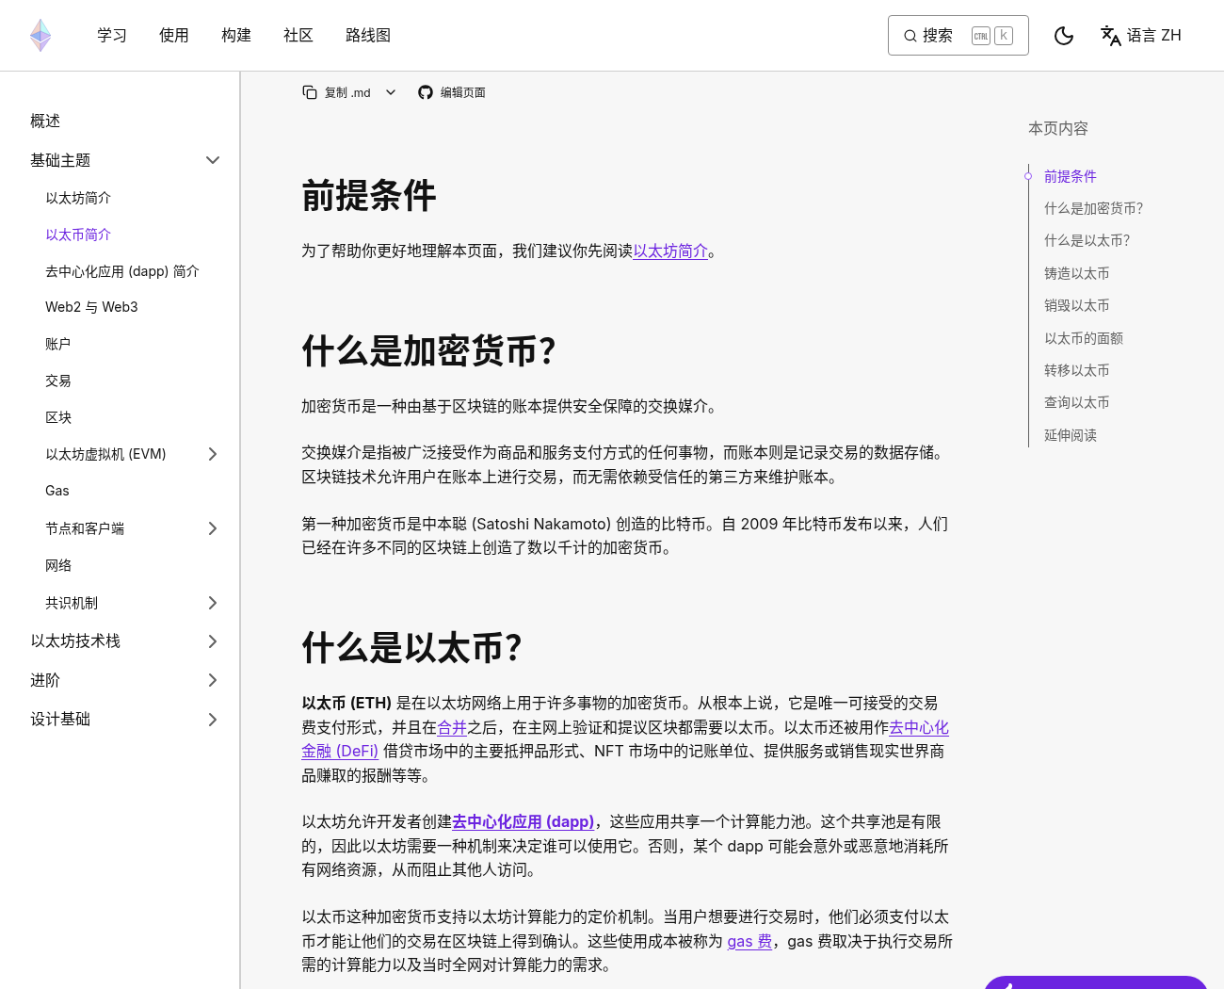The width and height of the screenshot is (1224, 989).
Task: Jump to 什么是加密货币? in page contents
Action: click(1093, 208)
